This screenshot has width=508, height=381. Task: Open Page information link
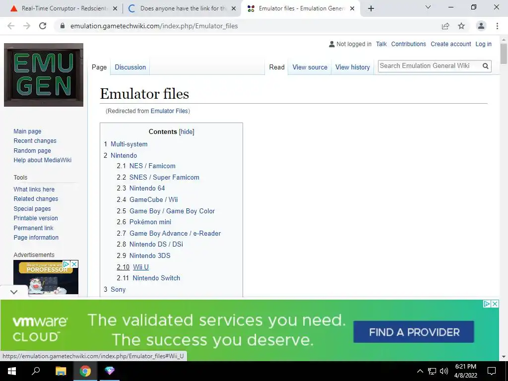[36, 238]
